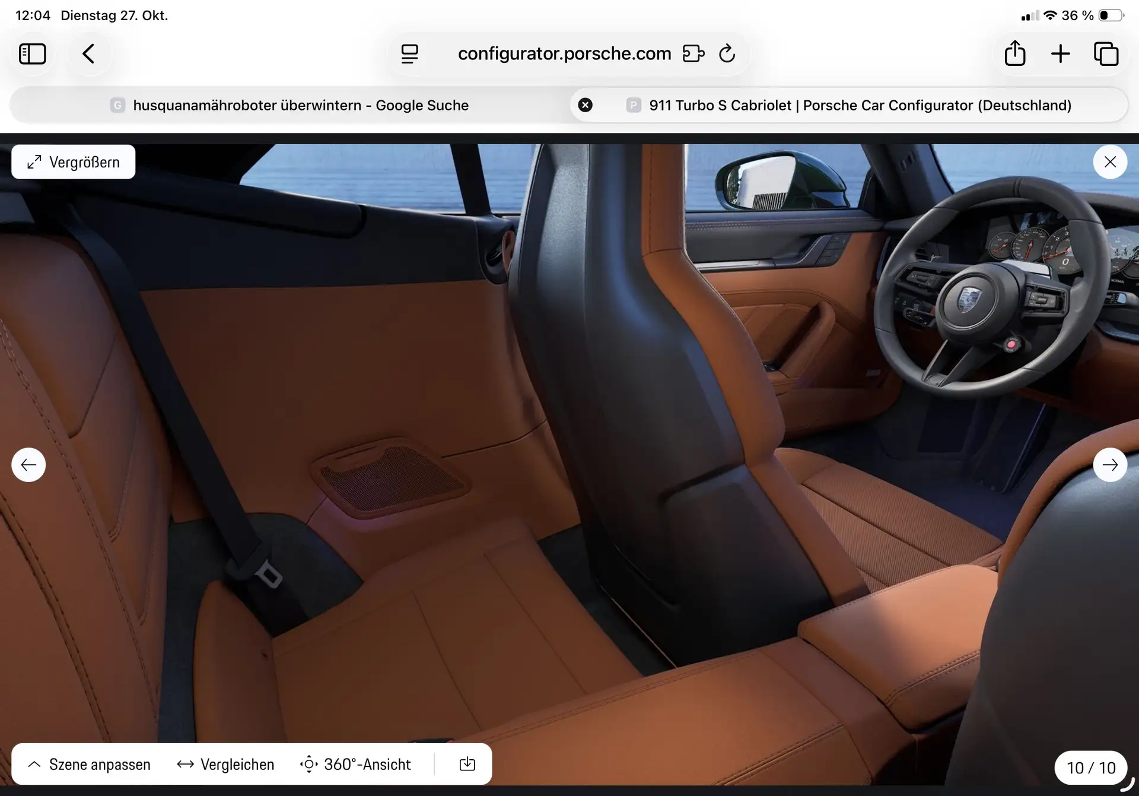Advance to the next gallery image
1139x796 pixels.
click(1110, 465)
